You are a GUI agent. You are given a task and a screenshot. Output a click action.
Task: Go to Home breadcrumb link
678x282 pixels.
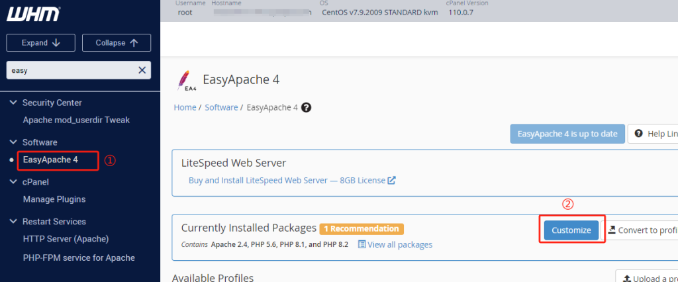tap(185, 107)
